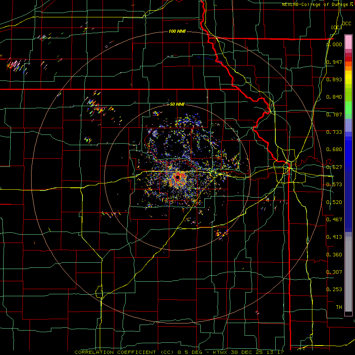
Task: Click the Correlation Coefficient KTWX caption at bottom
Action: (x=179, y=352)
